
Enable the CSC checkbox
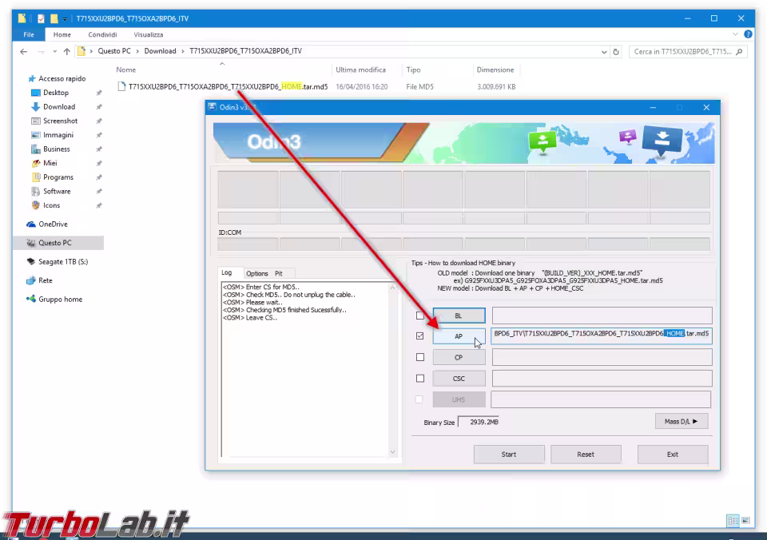[419, 378]
